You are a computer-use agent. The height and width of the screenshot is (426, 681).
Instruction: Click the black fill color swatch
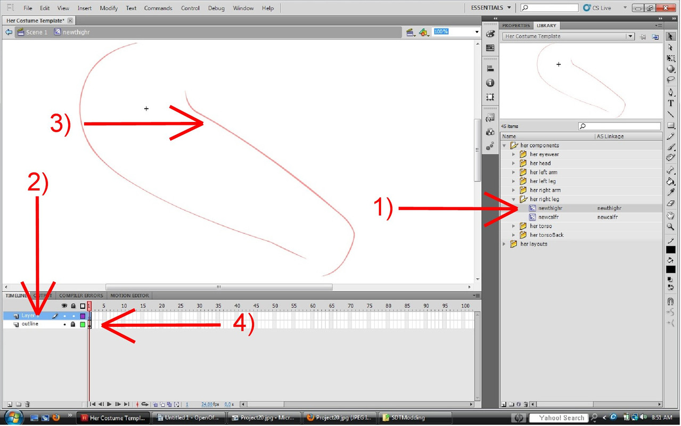click(x=671, y=269)
